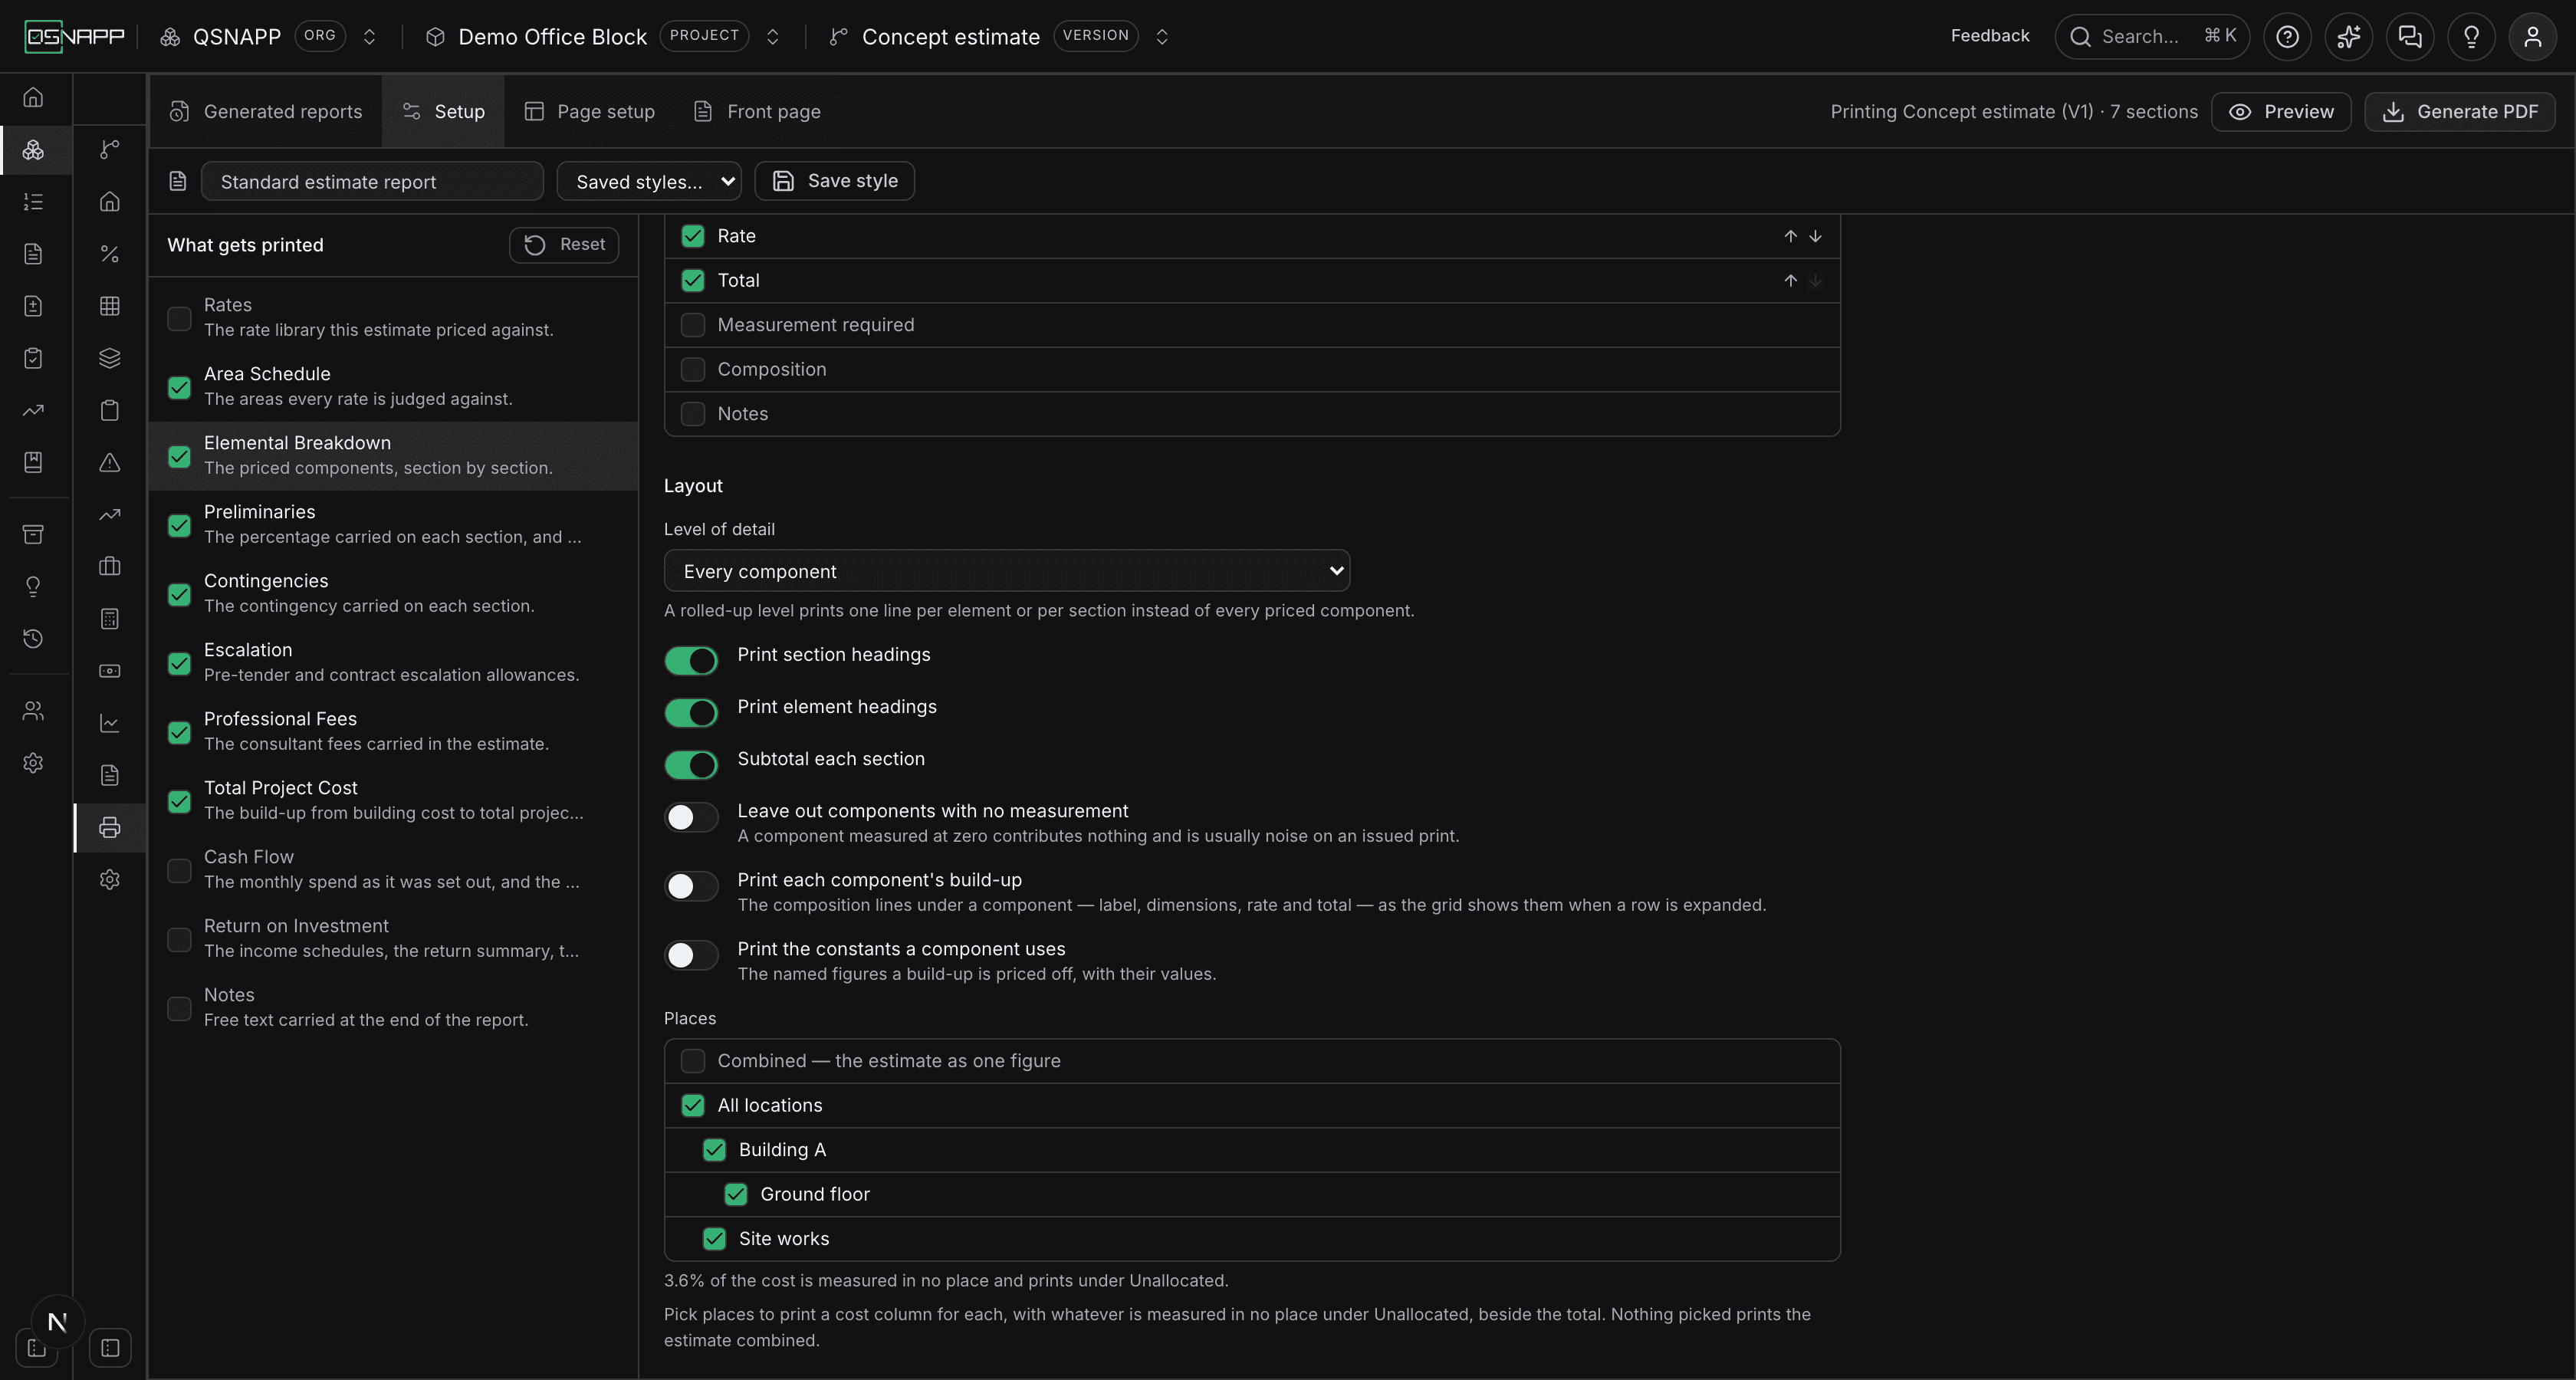Open the bookmarked book sidebar icon

[x=33, y=462]
